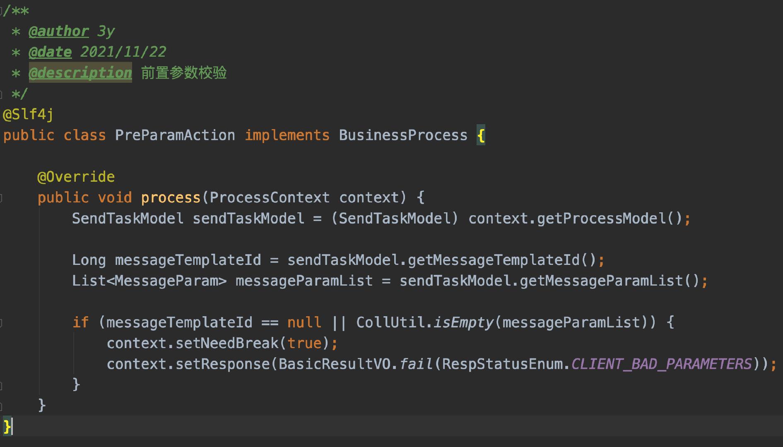Click the process method name
The width and height of the screenshot is (783, 447).
click(171, 198)
